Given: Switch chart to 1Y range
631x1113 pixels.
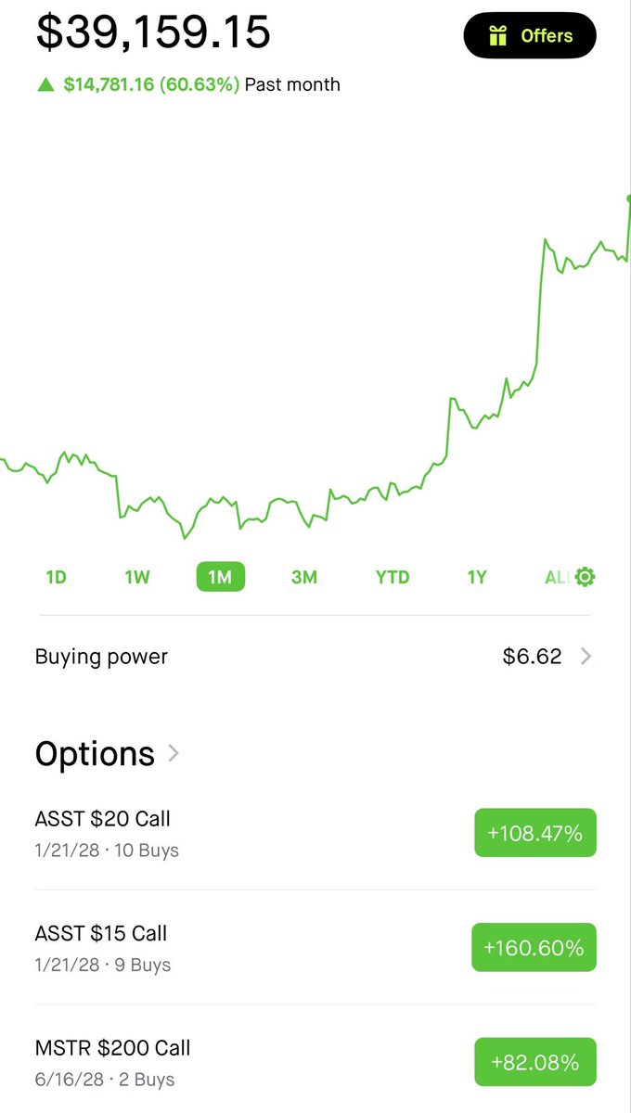Looking at the screenshot, I should (476, 577).
